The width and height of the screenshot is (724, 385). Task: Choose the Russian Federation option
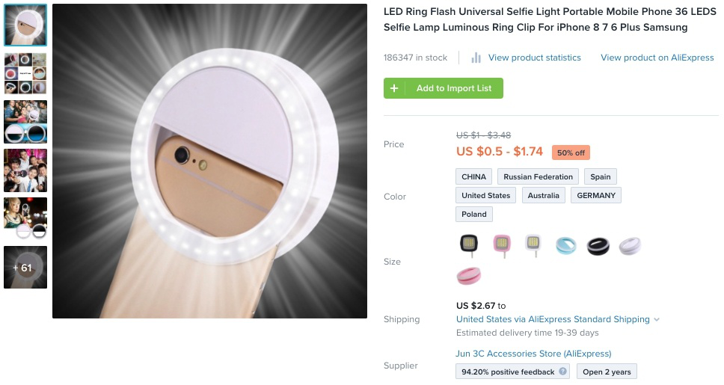click(538, 177)
